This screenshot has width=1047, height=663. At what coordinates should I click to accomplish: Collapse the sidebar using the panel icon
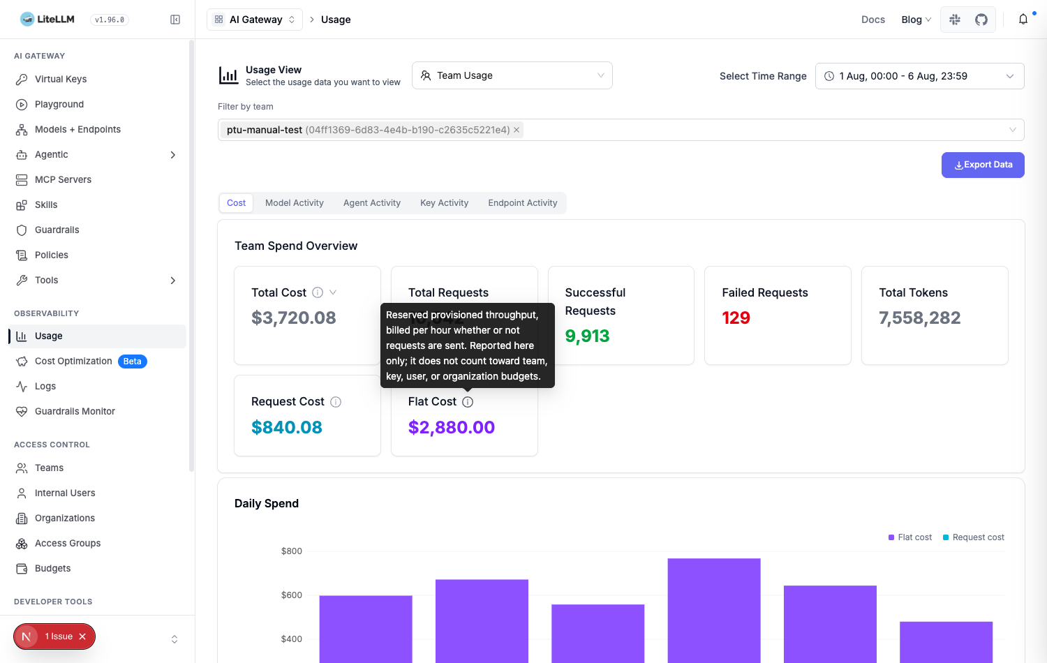175,20
